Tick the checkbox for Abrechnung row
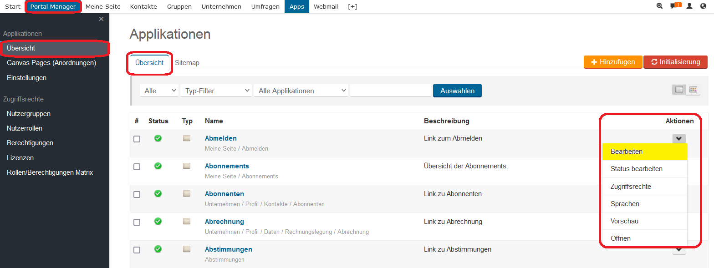Viewport: 714px width, 268px height. pyautogui.click(x=137, y=222)
